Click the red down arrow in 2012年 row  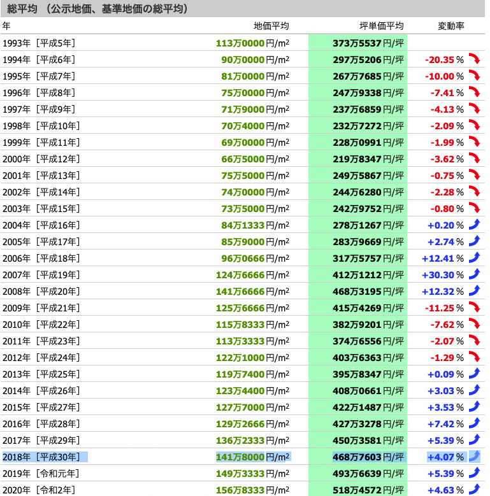tap(474, 357)
